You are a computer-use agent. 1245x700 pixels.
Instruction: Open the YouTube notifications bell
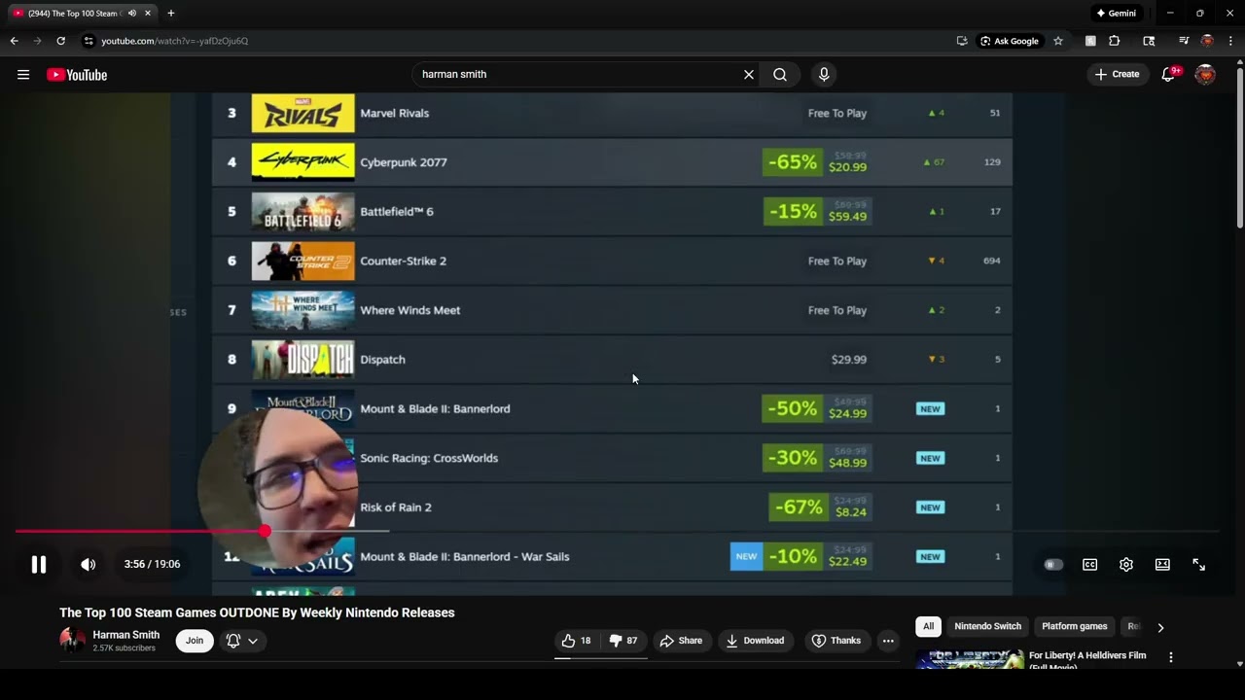1169,75
